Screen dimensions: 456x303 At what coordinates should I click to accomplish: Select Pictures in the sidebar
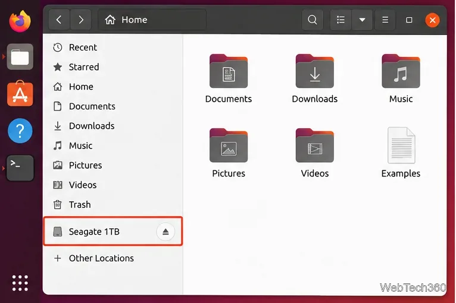click(113, 165)
